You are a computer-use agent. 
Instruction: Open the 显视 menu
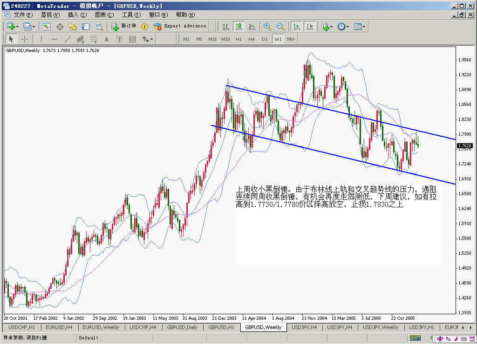(x=50, y=15)
